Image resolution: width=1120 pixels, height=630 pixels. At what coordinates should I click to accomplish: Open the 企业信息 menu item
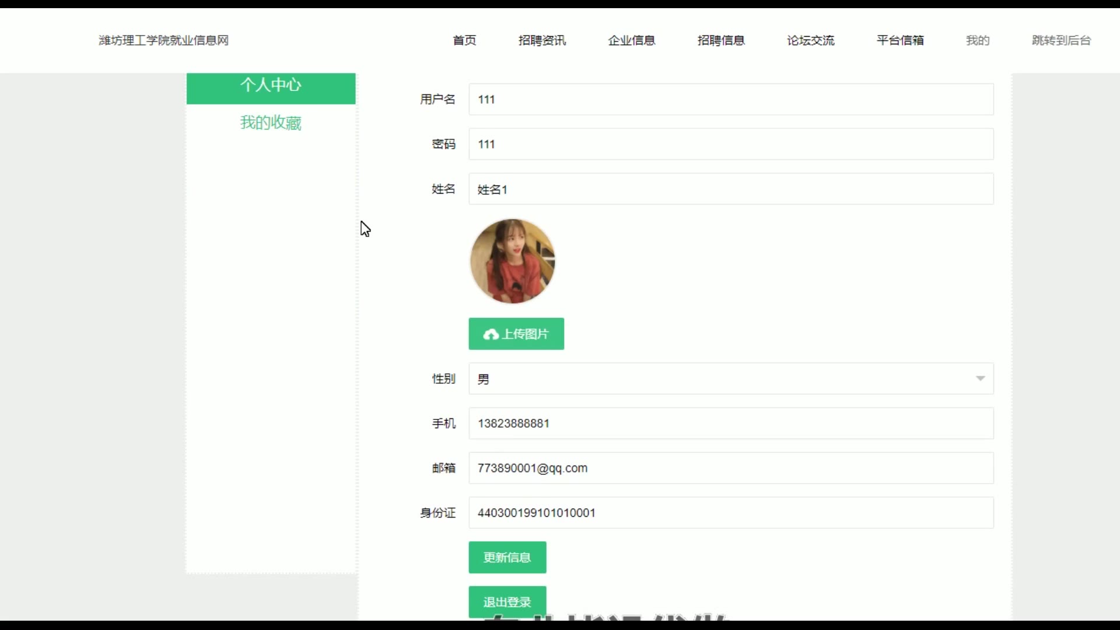(631, 40)
